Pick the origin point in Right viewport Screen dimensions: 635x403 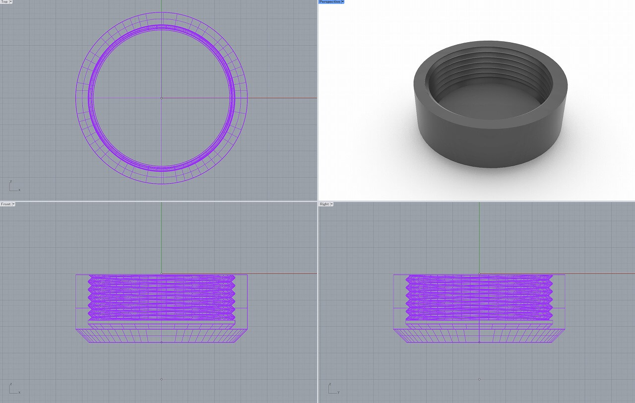click(479, 273)
